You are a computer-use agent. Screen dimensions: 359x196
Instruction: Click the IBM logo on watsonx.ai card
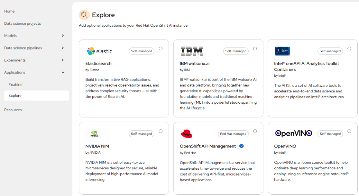click(192, 51)
